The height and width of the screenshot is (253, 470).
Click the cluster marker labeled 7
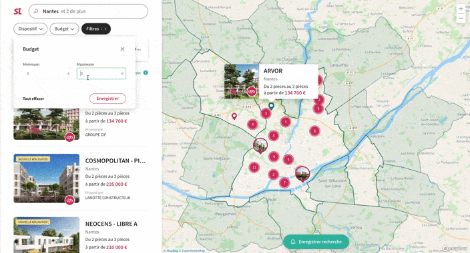point(284,182)
